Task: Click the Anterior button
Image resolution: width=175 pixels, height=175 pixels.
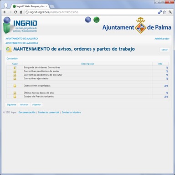Action: pyautogui.click(x=24, y=105)
